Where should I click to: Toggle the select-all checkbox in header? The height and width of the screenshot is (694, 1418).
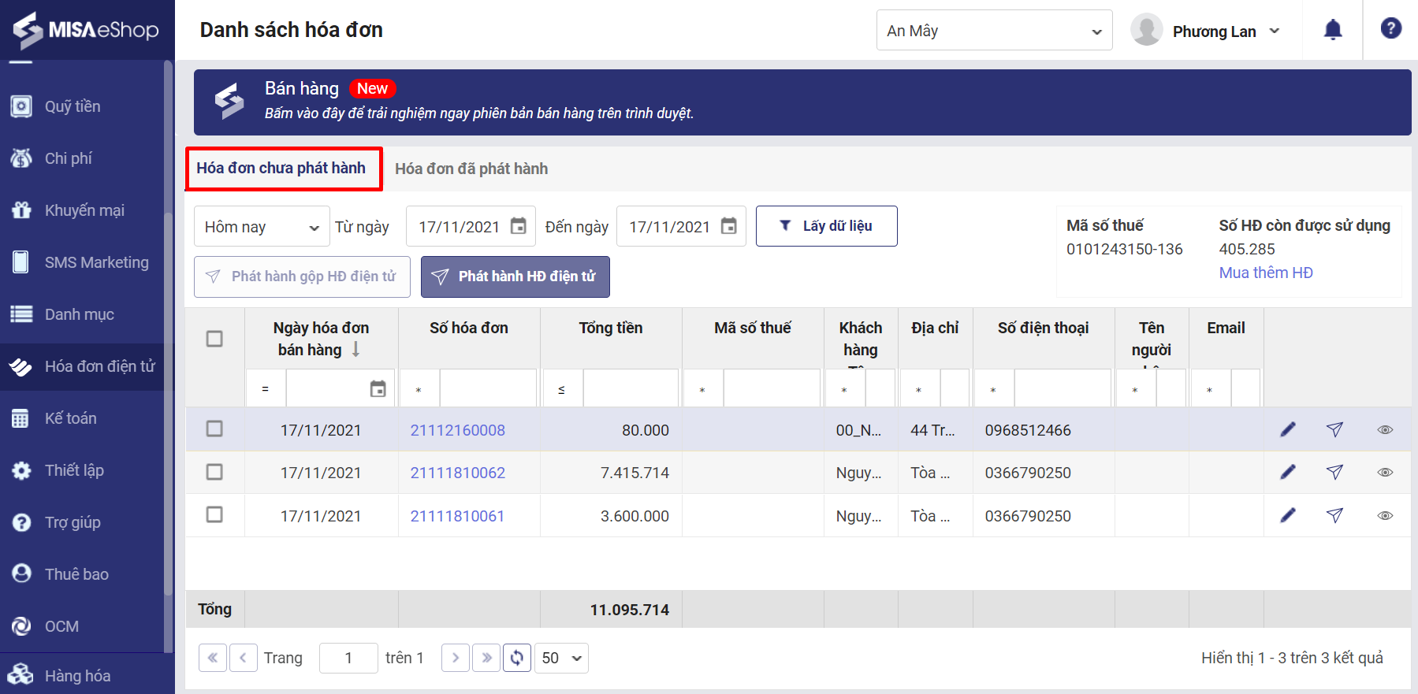pyautogui.click(x=214, y=339)
